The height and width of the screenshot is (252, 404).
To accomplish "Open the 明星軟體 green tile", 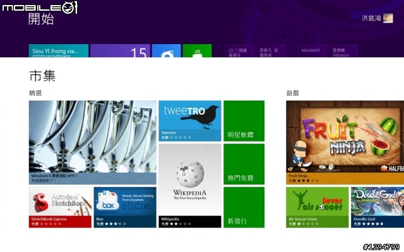I will (244, 120).
